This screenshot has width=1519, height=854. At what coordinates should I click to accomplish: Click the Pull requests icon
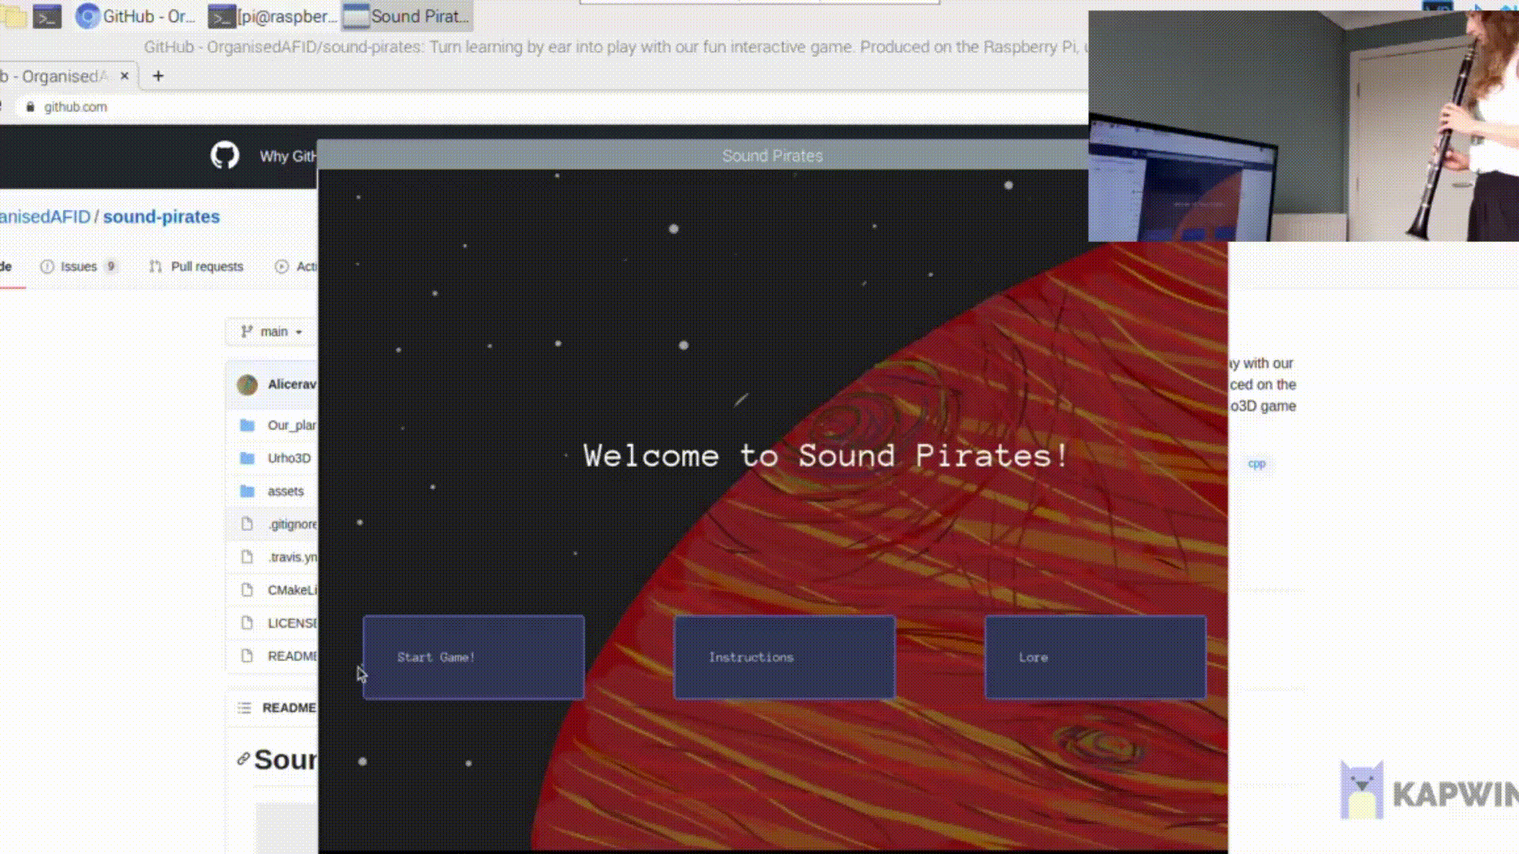click(x=156, y=266)
